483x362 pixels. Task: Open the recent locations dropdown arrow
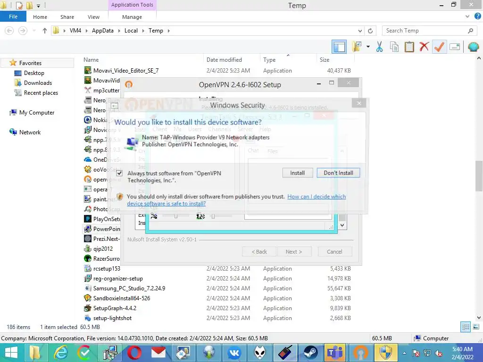34,31
